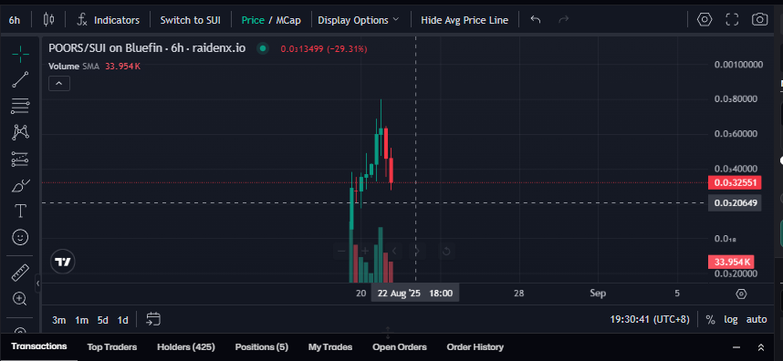Select the Text annotation tool
Viewport: 783px width, 361px height.
click(x=20, y=211)
